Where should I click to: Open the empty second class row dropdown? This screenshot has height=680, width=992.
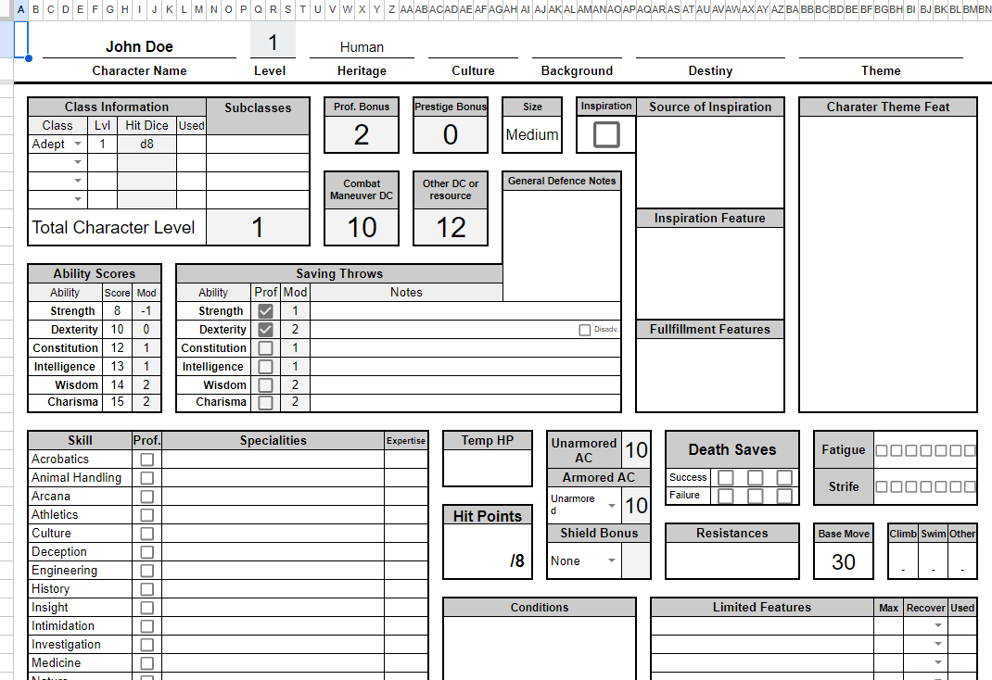[77, 163]
